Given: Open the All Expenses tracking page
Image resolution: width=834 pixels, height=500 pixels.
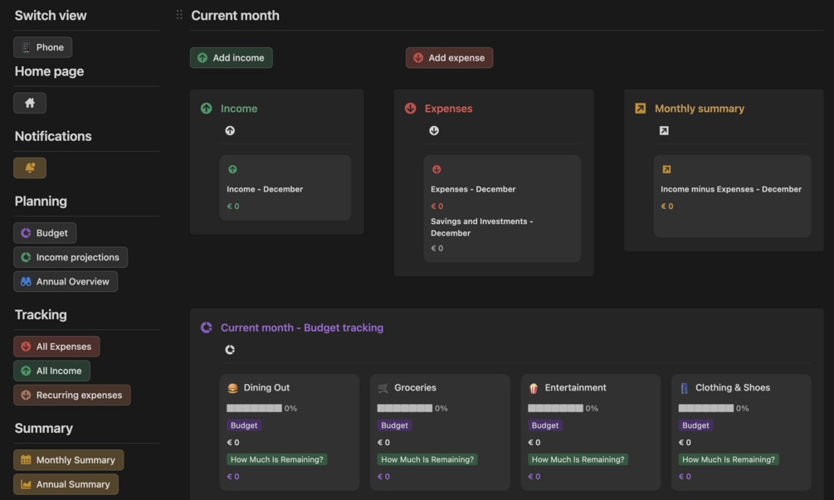Looking at the screenshot, I should [56, 347].
